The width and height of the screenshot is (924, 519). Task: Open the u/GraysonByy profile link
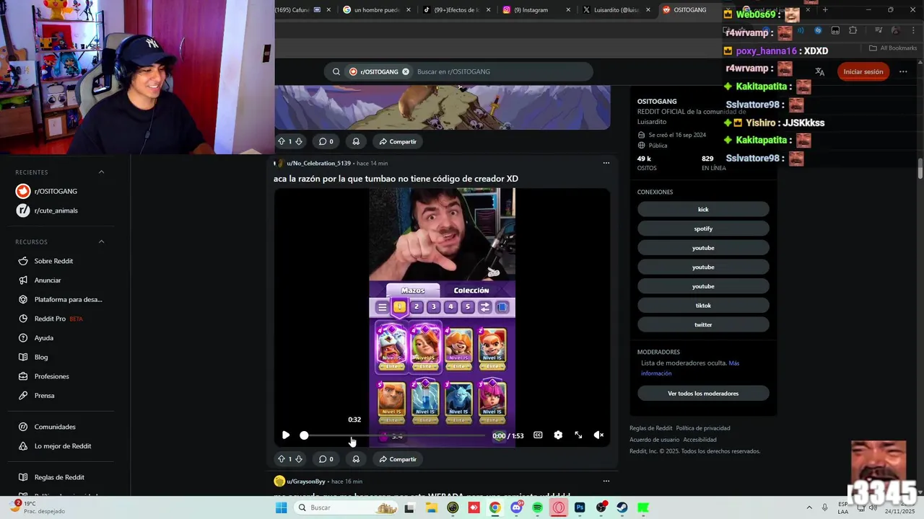pyautogui.click(x=307, y=481)
